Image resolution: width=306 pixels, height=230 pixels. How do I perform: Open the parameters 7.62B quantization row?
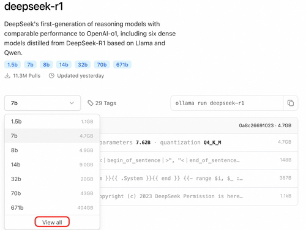point(199,143)
